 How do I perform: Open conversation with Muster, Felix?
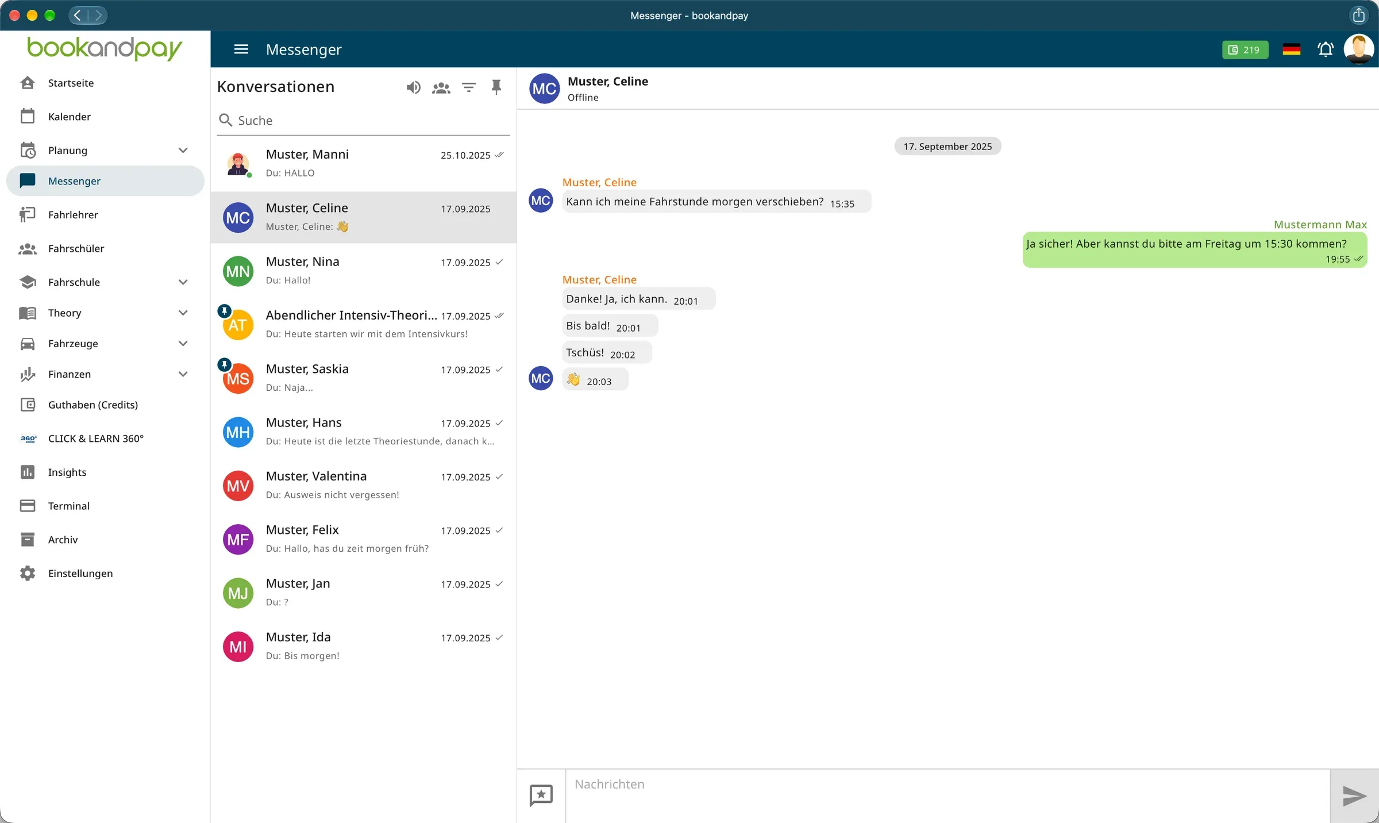coord(363,539)
